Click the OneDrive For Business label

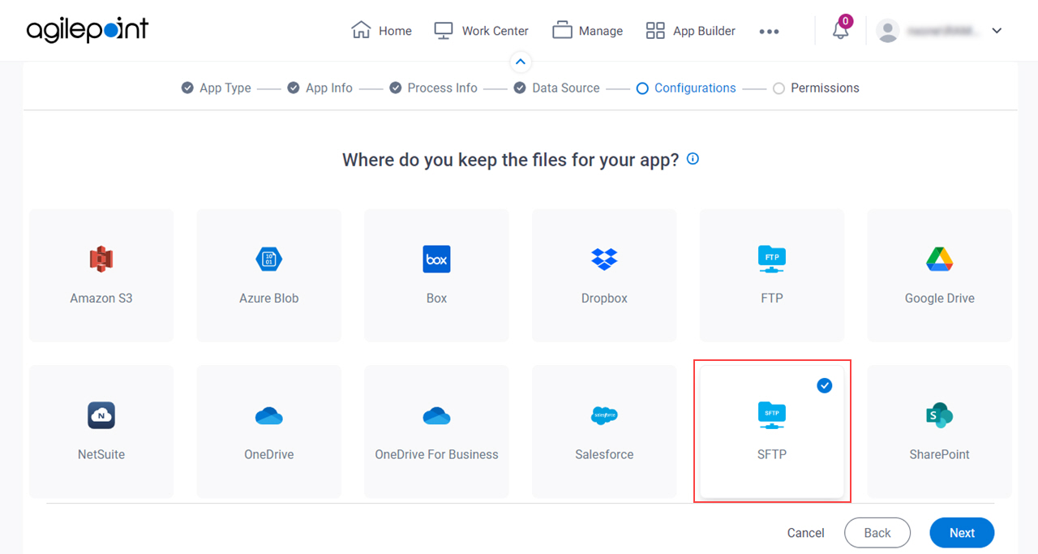436,454
